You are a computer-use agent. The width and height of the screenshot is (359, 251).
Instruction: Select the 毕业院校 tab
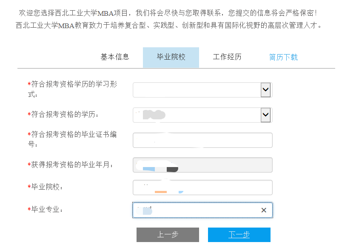(x=171, y=57)
